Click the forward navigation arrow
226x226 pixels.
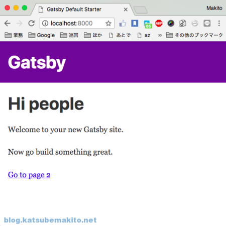[x=20, y=23]
